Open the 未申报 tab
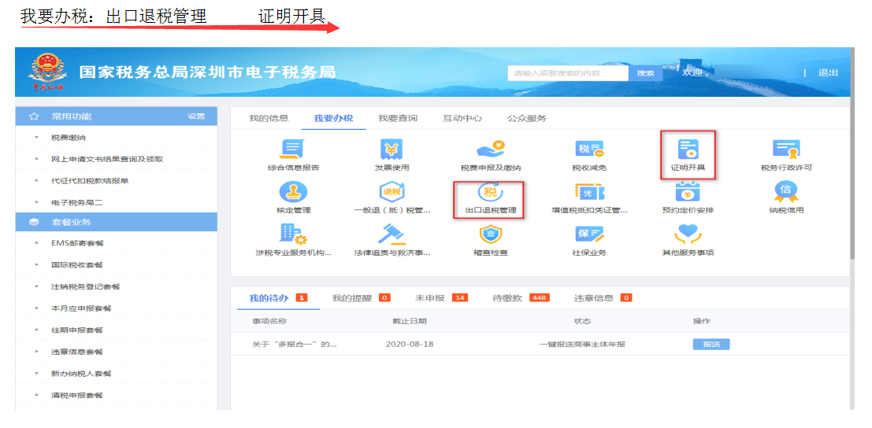 coord(430,298)
